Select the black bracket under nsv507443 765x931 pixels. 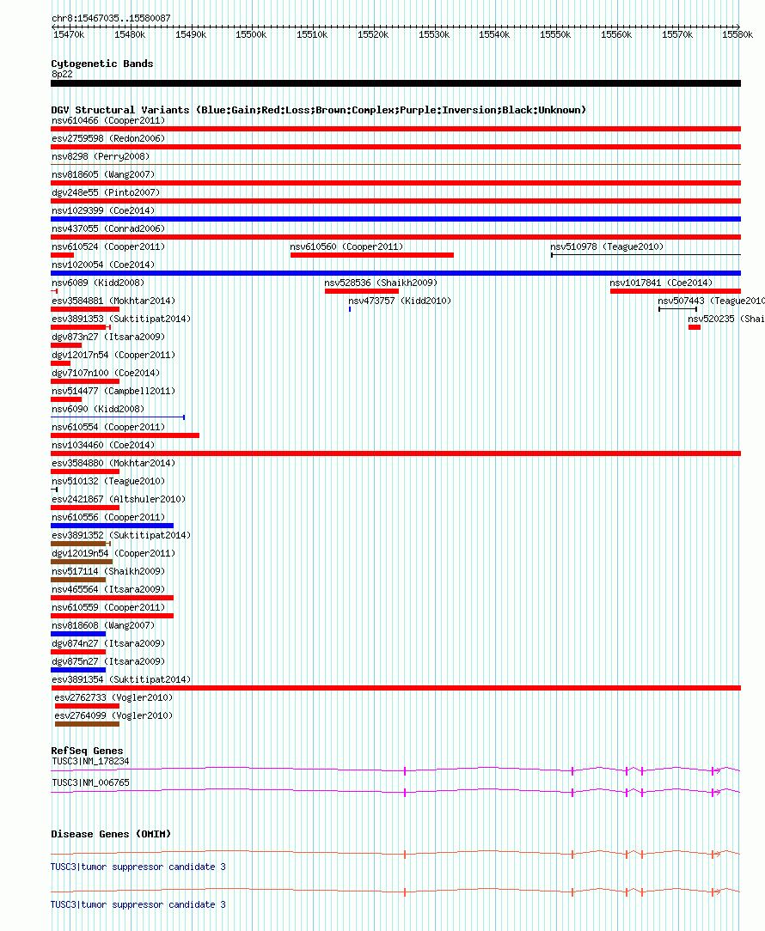[x=677, y=309]
